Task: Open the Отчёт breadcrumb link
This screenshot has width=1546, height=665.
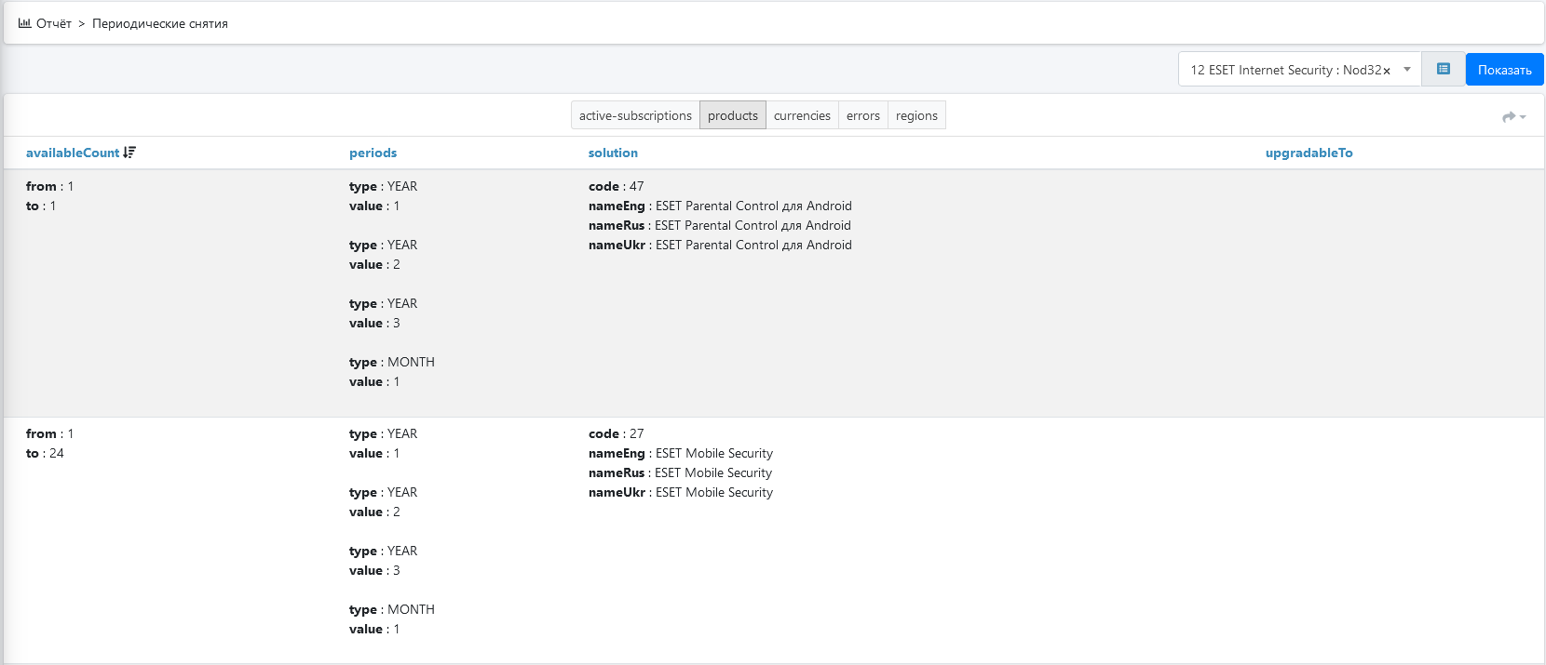Action: point(54,23)
